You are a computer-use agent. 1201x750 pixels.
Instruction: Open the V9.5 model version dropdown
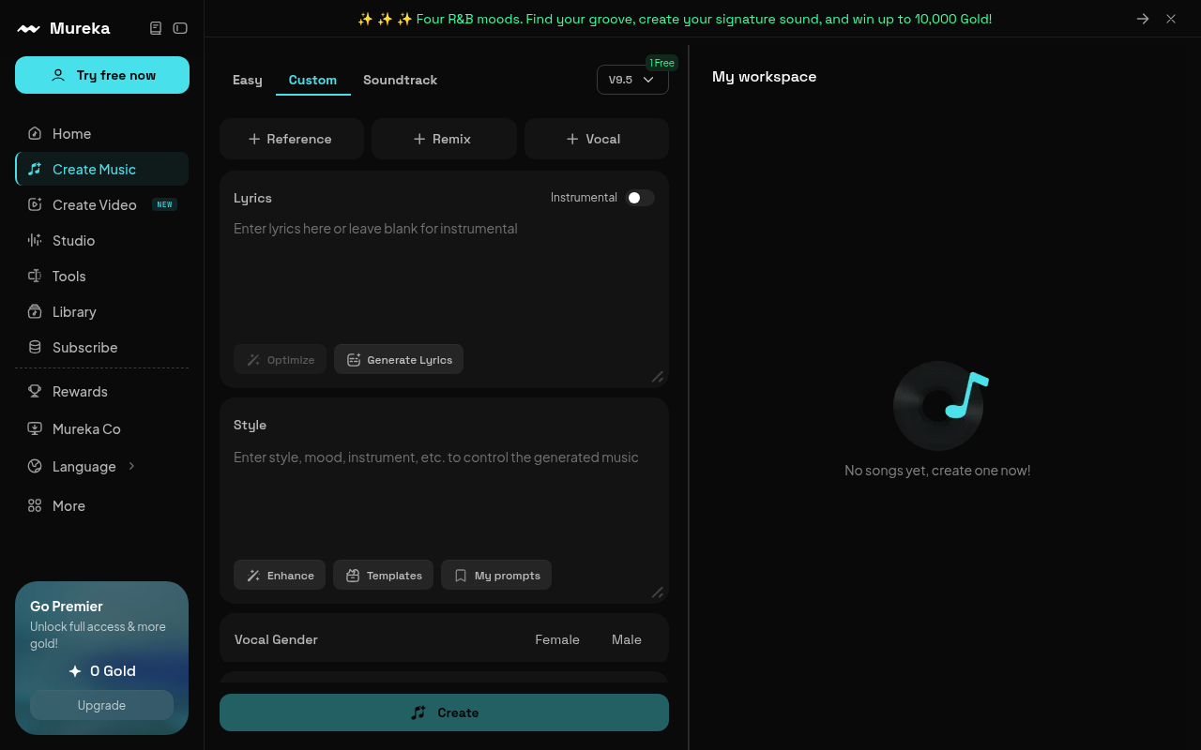[632, 80]
